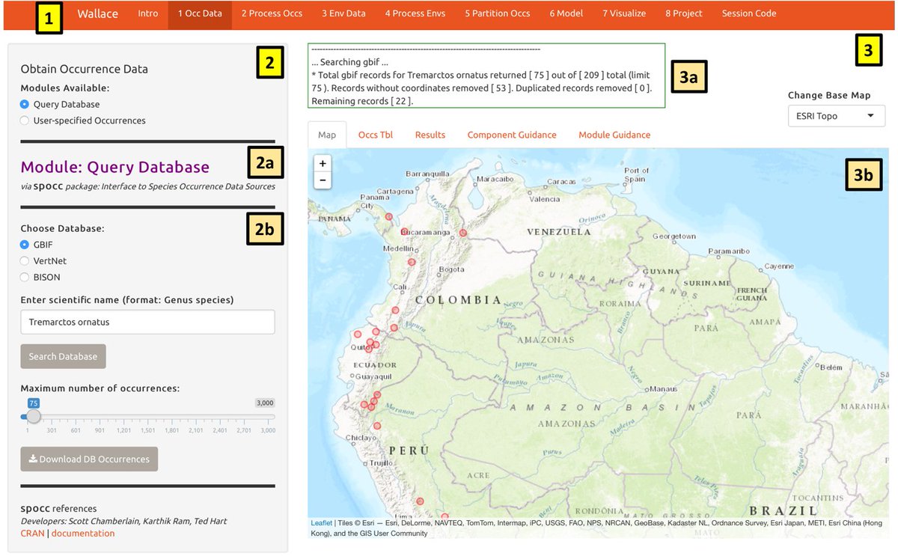Open the Session Code page
Viewport: 898px width, 556px height.
coord(748,13)
